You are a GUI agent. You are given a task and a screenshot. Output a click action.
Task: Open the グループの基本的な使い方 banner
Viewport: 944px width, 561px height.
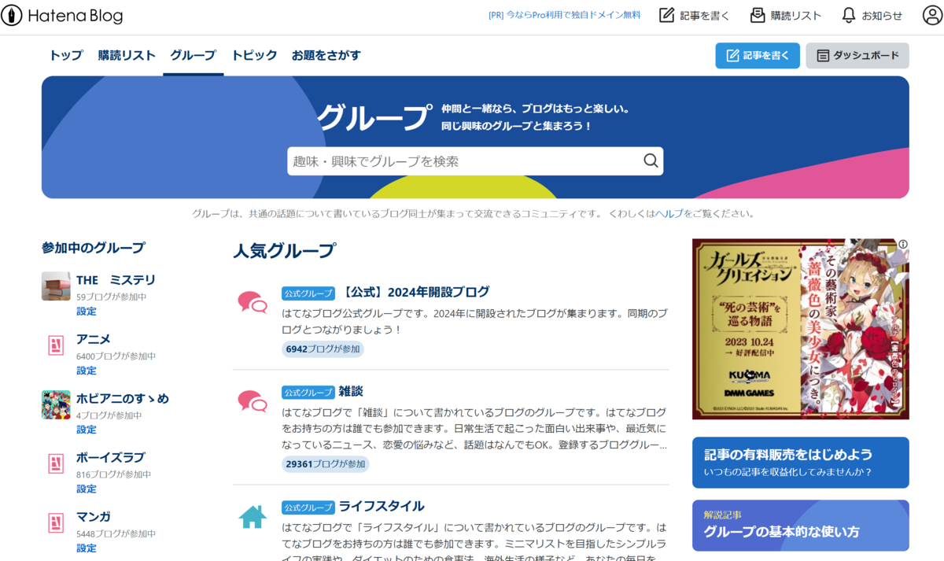tap(801, 526)
